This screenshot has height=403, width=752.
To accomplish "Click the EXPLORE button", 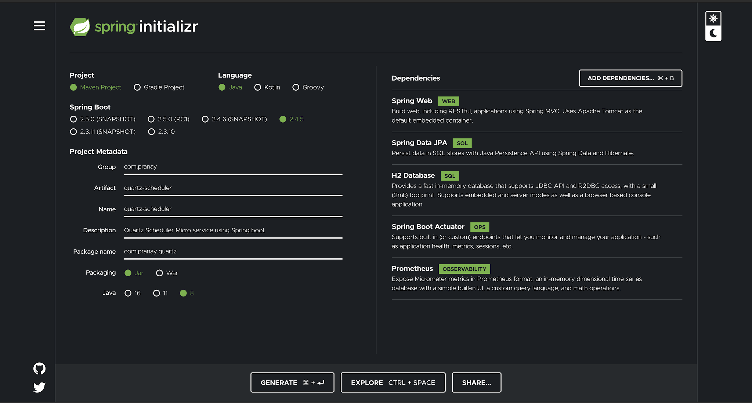I will pyautogui.click(x=393, y=382).
